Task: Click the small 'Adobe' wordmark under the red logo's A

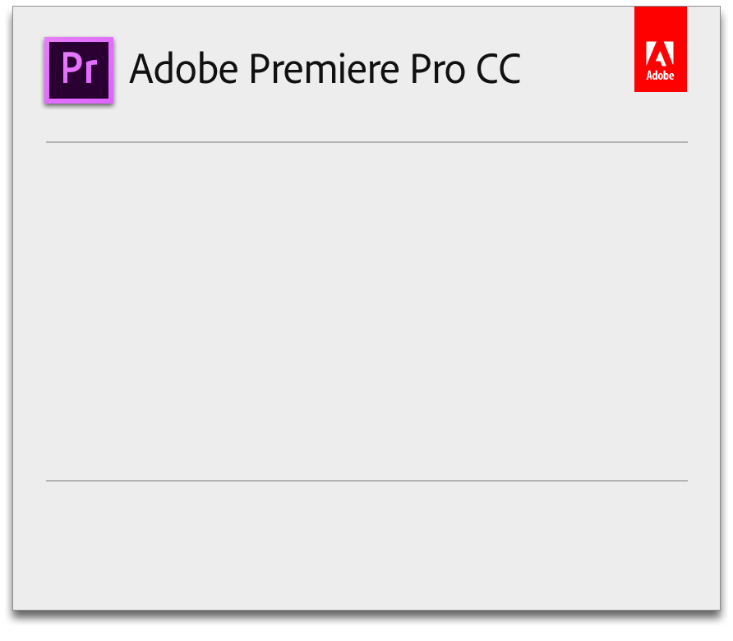Action: [660, 76]
